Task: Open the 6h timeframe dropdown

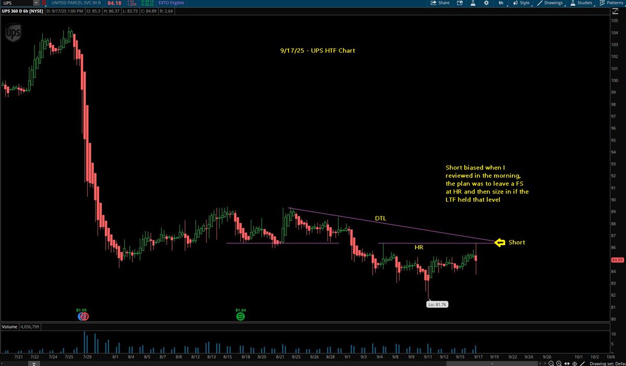Action: point(500,3)
